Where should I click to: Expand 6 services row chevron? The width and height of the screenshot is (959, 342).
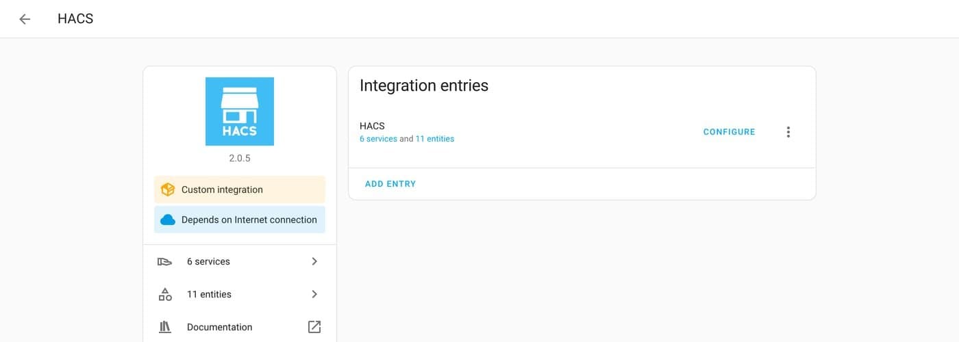coord(314,261)
